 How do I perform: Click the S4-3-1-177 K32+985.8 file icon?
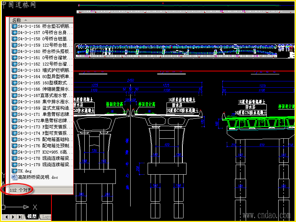point(14,152)
